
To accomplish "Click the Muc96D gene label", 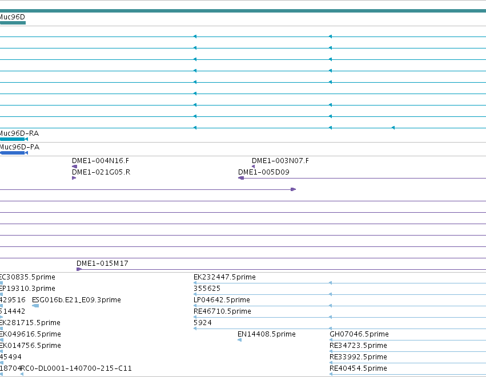I will [13, 17].
